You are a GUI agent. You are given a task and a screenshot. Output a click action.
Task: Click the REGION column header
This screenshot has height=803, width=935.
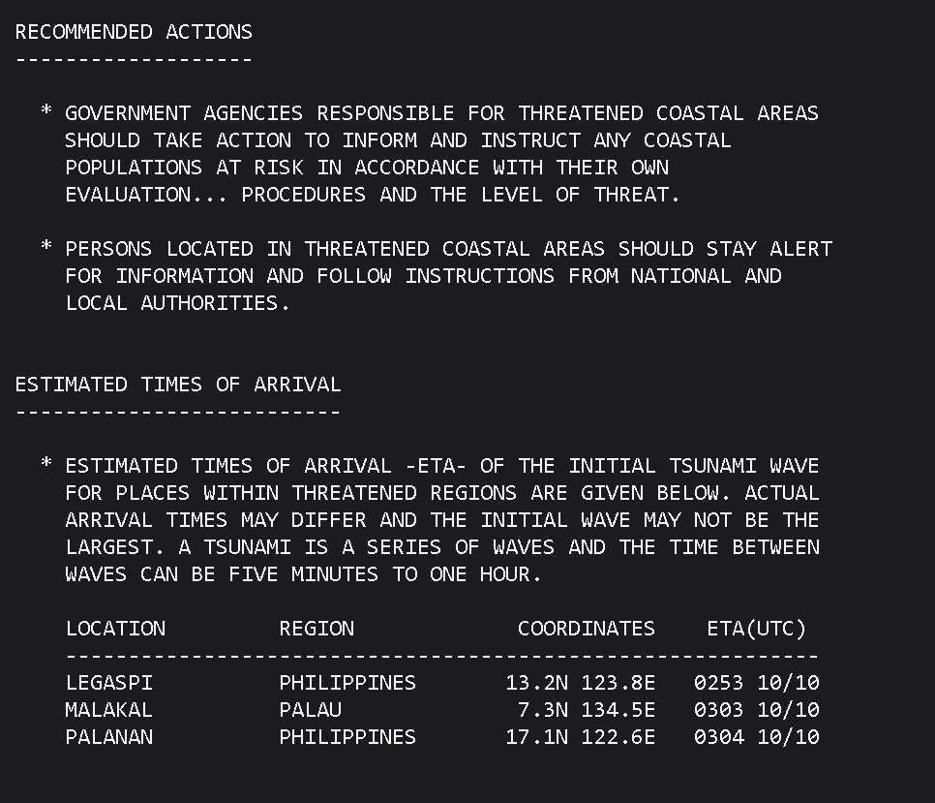click(x=317, y=629)
